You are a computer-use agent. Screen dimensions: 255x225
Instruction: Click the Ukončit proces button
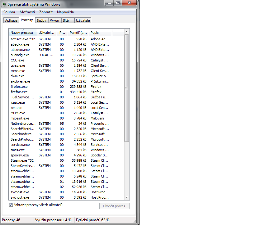(114, 206)
